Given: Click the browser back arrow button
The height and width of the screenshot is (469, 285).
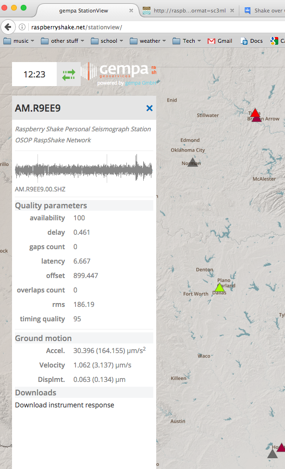Looking at the screenshot, I should point(8,27).
